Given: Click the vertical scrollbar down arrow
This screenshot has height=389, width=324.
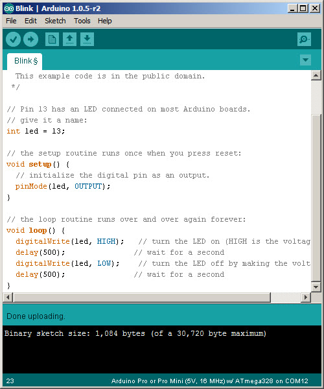Looking at the screenshot, I should click(x=316, y=287).
